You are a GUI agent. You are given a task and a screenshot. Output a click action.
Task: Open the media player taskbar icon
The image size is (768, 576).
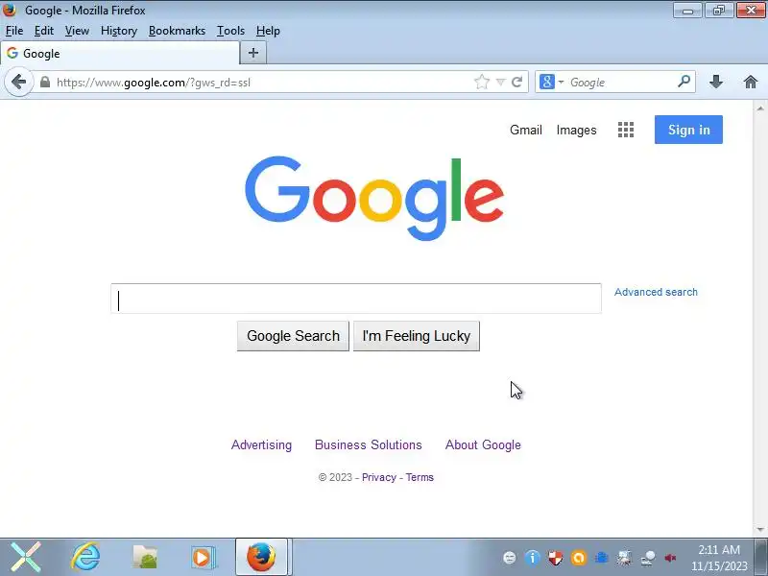pos(203,557)
